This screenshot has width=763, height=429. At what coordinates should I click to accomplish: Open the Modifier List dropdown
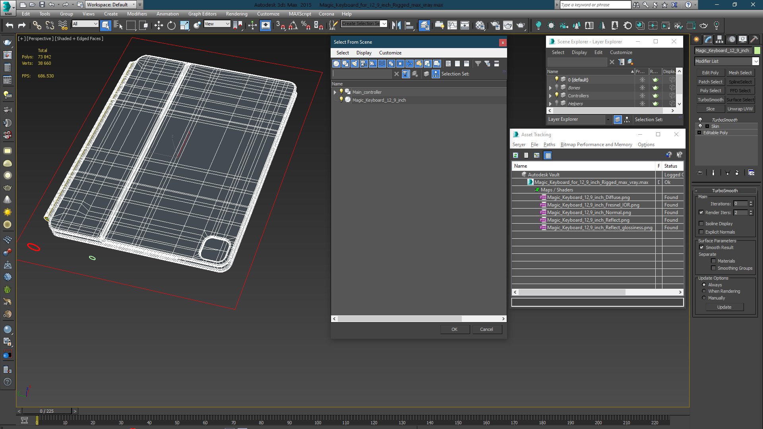[755, 61]
